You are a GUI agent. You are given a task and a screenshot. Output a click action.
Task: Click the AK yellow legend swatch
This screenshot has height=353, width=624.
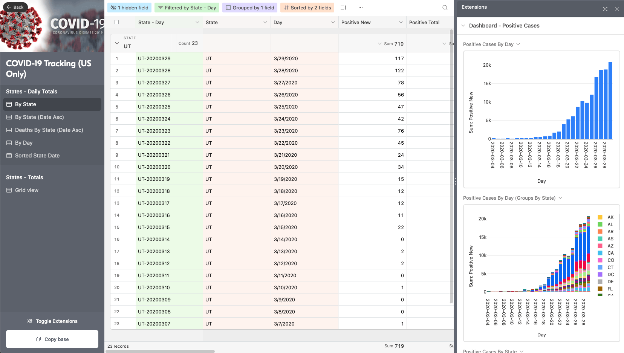point(600,217)
